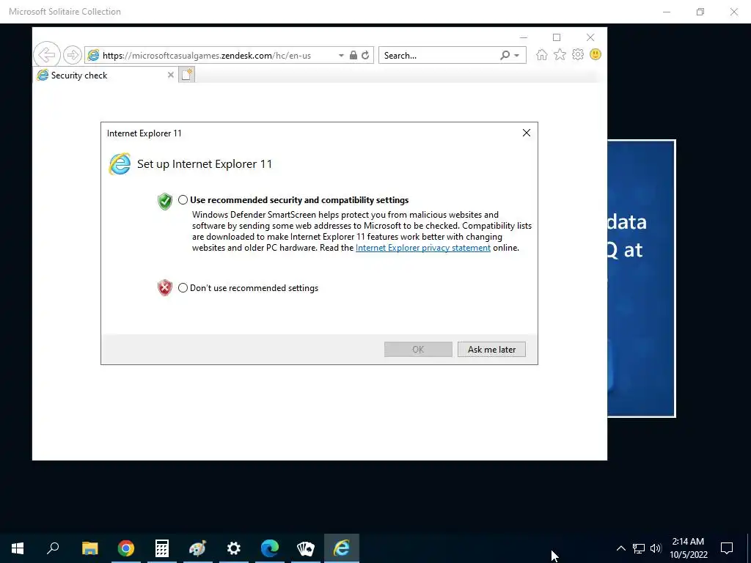Click the OK button in setup dialog
This screenshot has width=751, height=563.
point(418,350)
